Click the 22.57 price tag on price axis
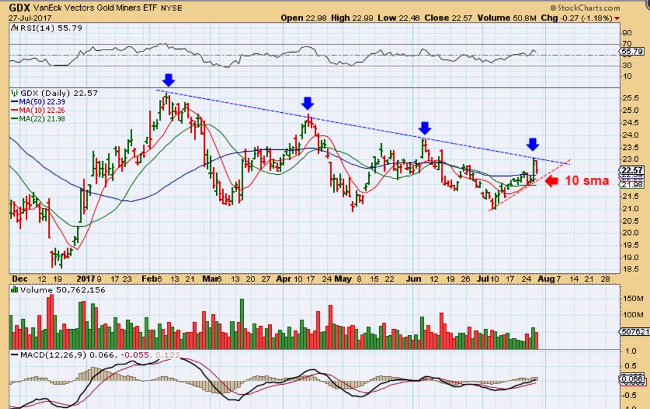The width and height of the screenshot is (650, 409). click(x=632, y=170)
